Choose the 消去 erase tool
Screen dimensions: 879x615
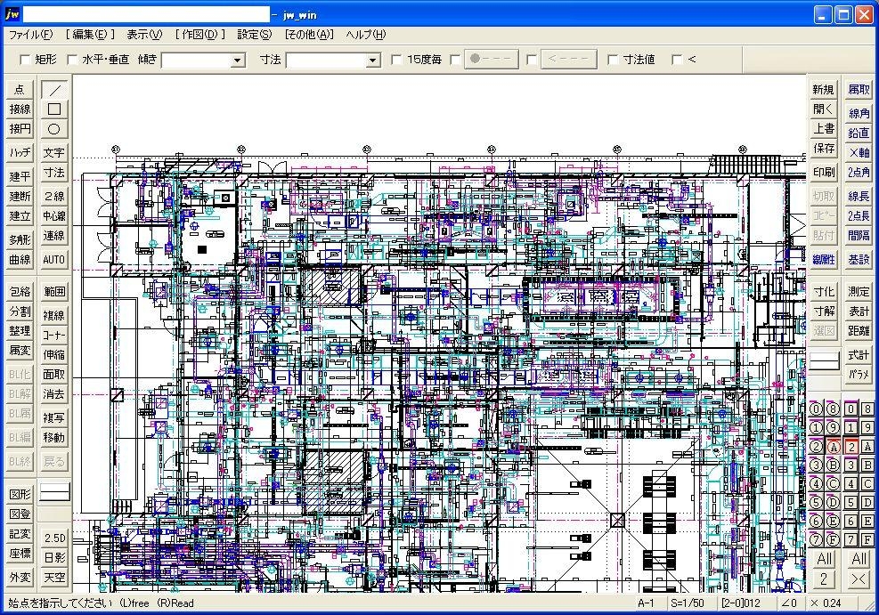click(54, 393)
